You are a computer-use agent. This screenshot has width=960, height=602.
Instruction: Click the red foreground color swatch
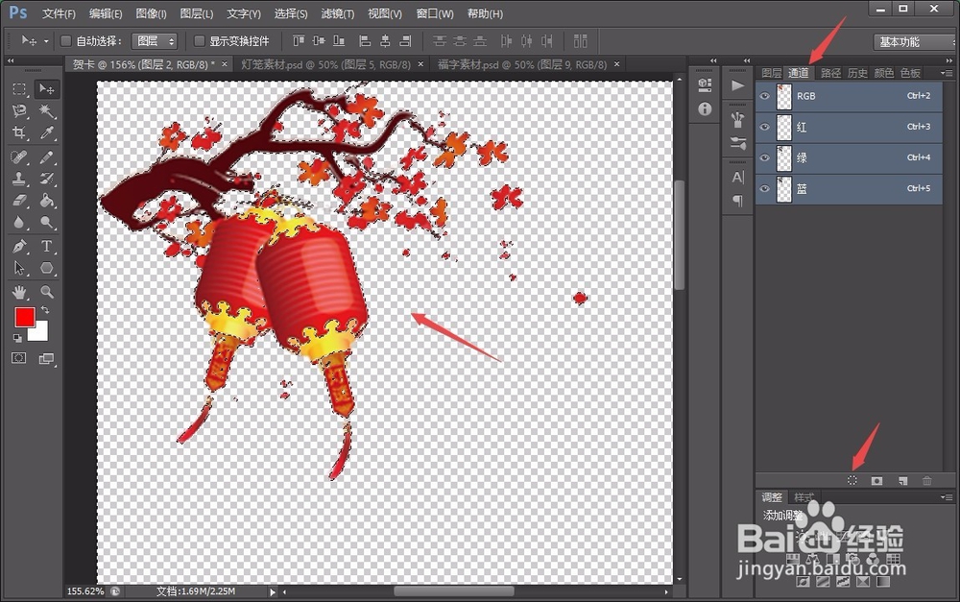pyautogui.click(x=24, y=317)
